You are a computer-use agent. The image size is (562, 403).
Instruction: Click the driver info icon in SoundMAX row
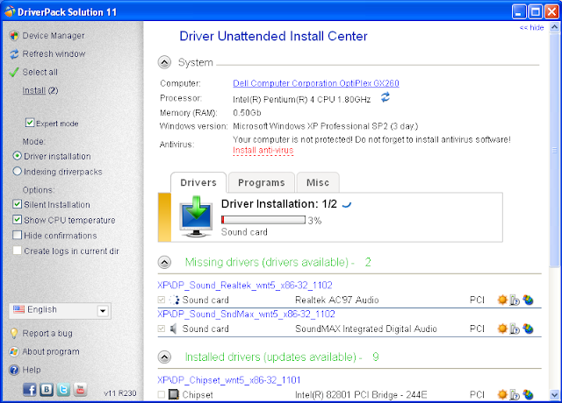point(515,329)
